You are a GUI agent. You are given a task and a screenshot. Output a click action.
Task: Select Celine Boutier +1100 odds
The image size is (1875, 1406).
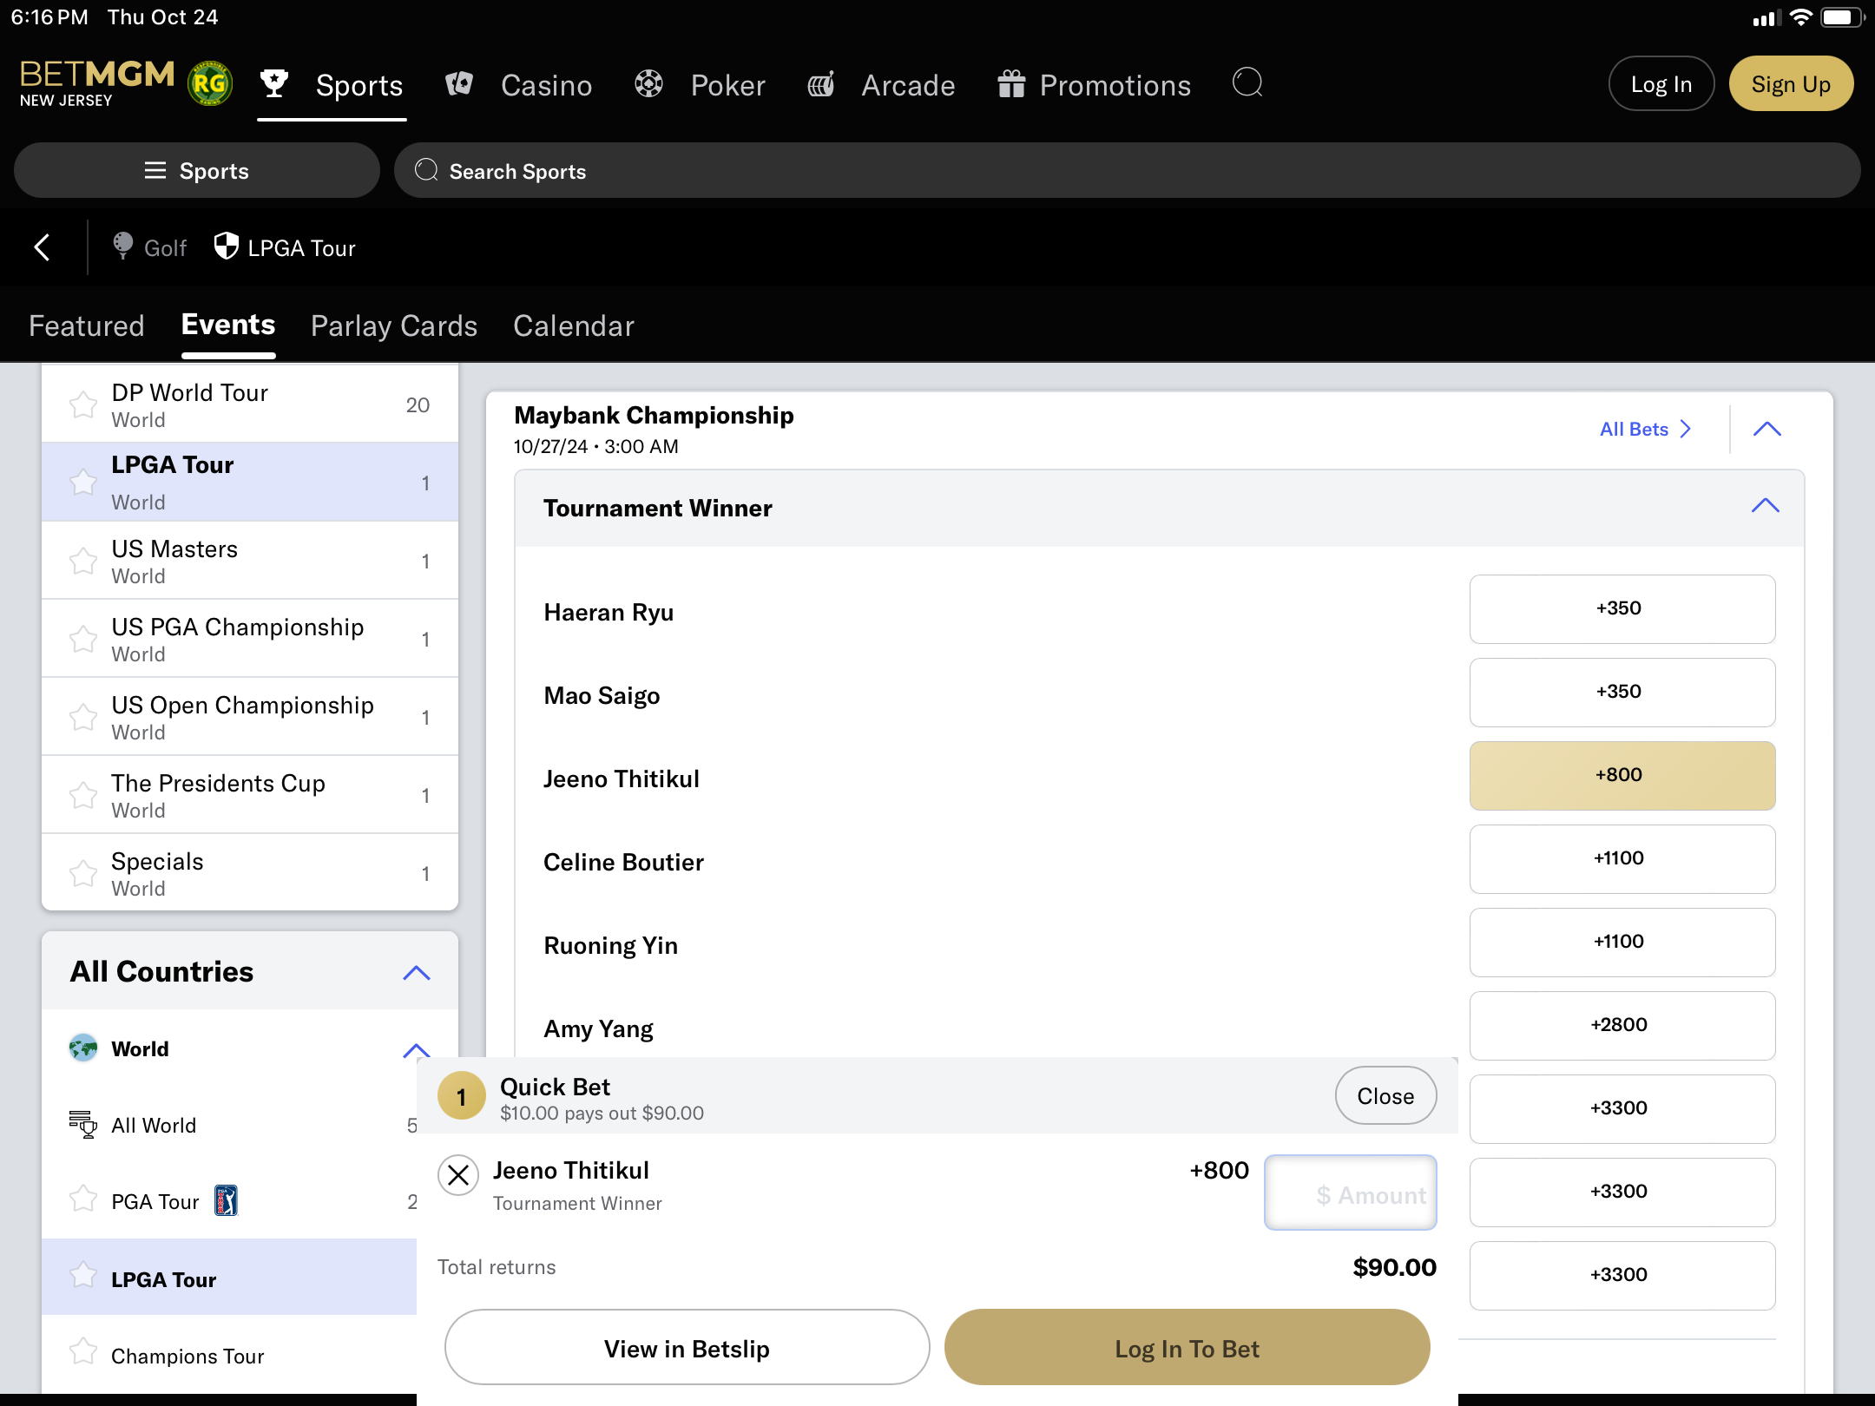(1622, 858)
